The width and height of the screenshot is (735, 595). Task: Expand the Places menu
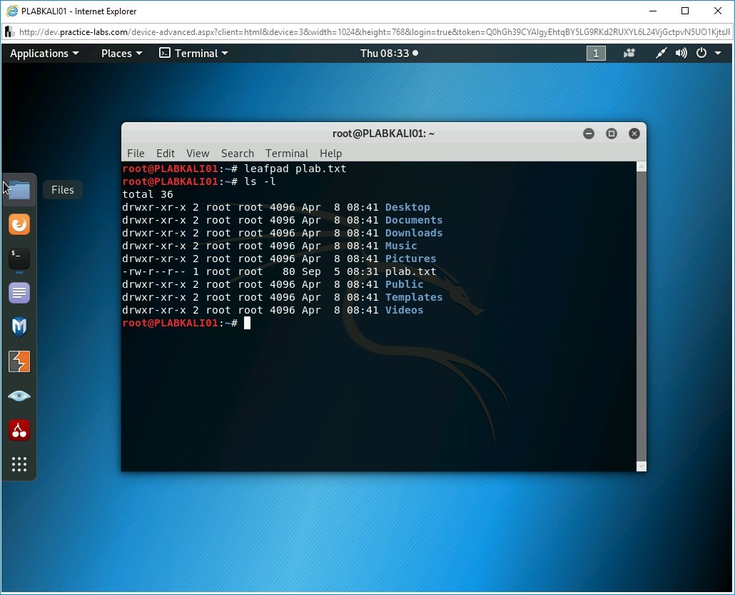[121, 54]
